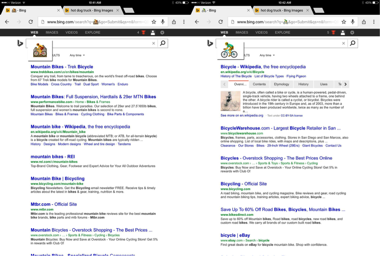This screenshot has height=256, width=380.
Task: Clear the right Bing search box
Action: 344,43
